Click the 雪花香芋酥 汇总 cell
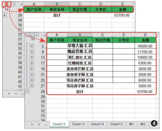 pos(80,86)
